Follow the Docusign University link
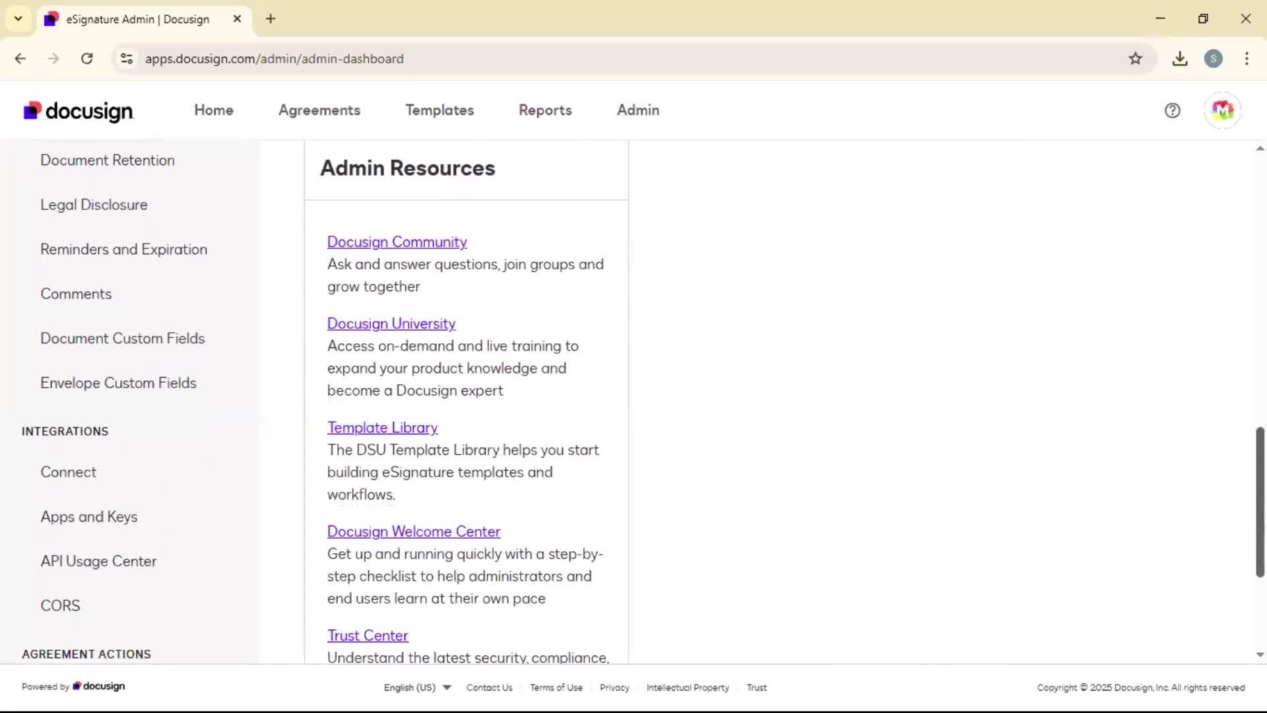Screen dimensions: 1267x713 point(391,323)
